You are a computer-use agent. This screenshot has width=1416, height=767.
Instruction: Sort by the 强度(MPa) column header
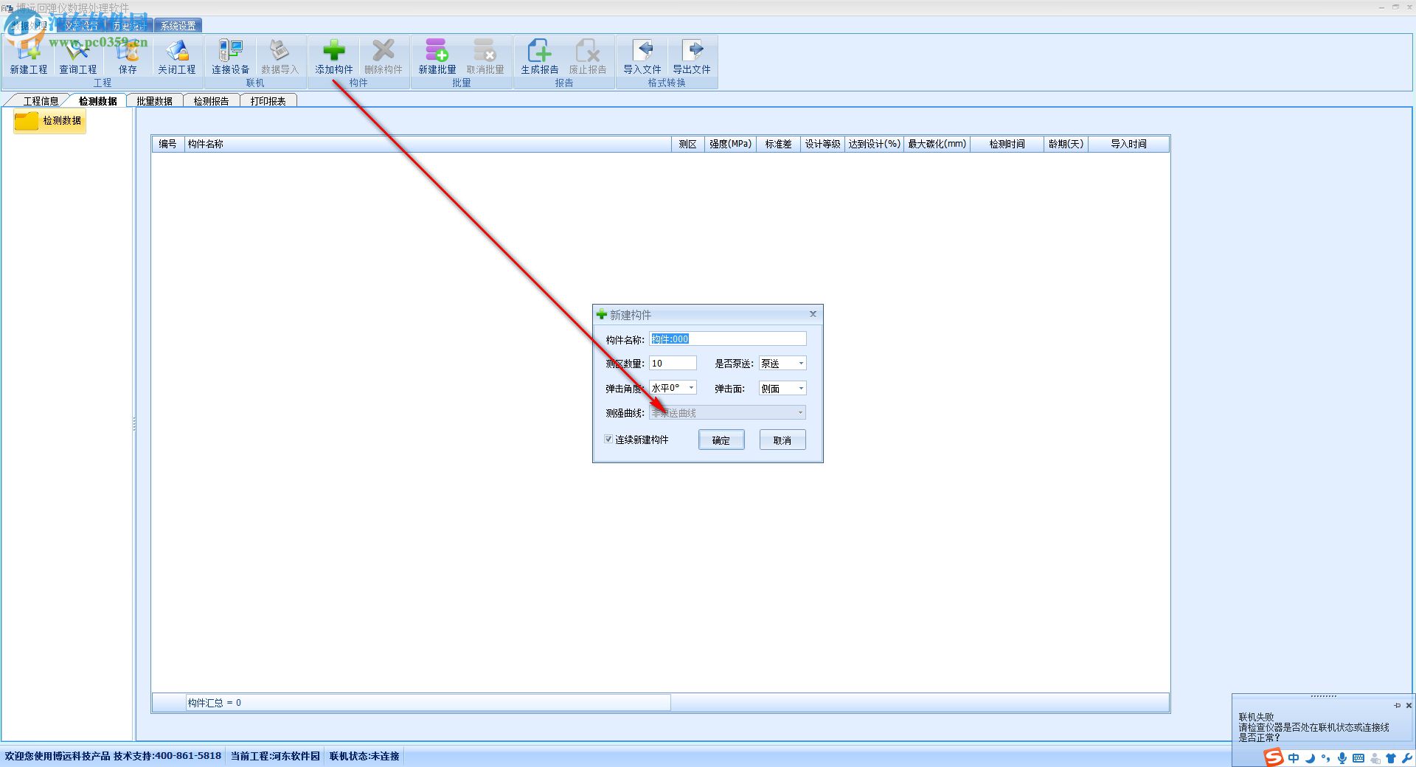[730, 144]
